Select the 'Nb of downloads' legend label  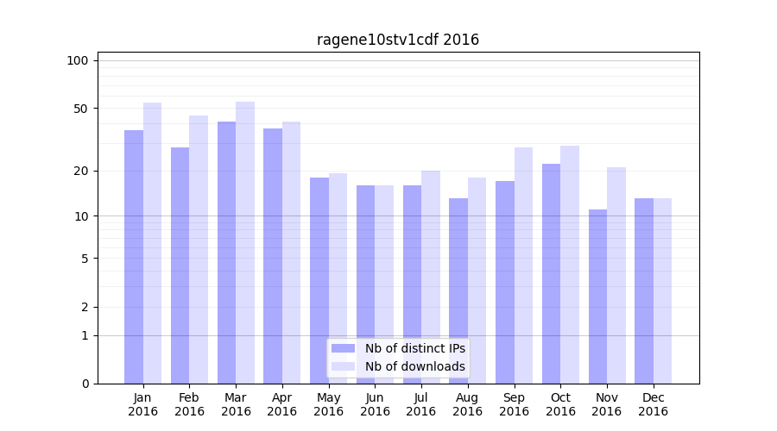(414, 366)
